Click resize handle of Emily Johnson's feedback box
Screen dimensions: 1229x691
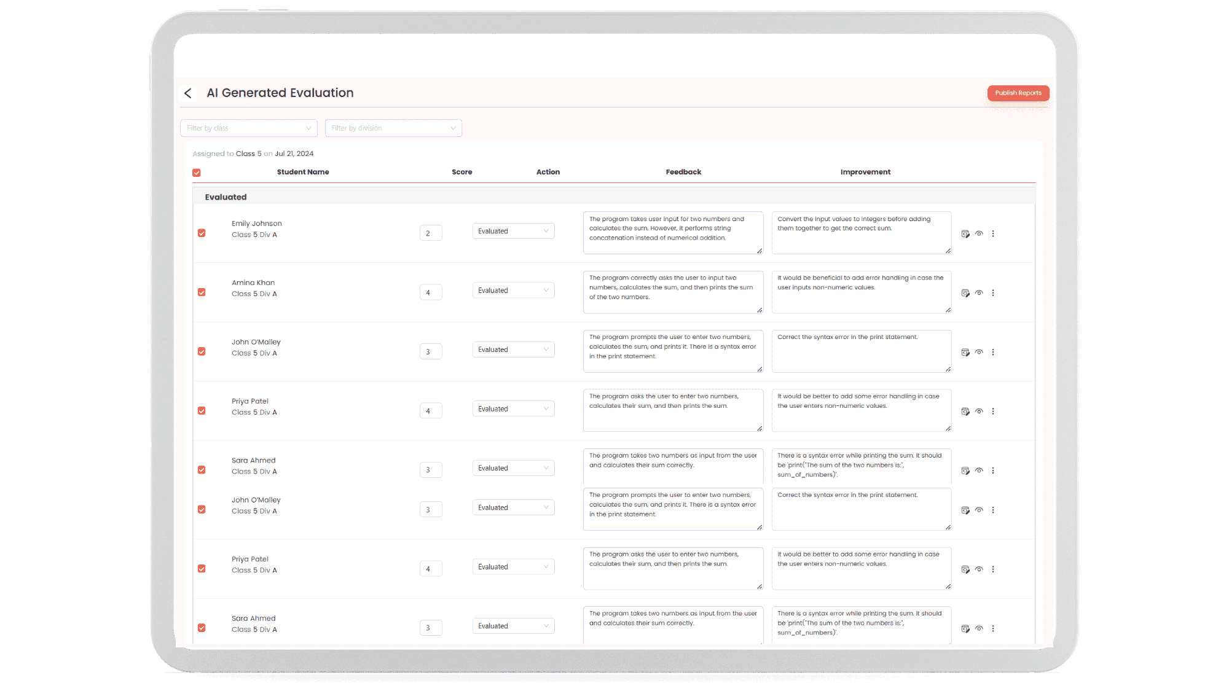point(760,251)
